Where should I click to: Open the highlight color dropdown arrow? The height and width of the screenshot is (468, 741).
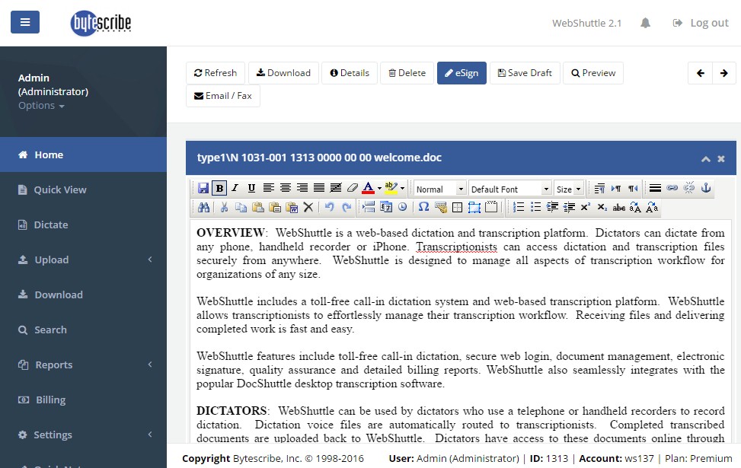[x=403, y=189]
